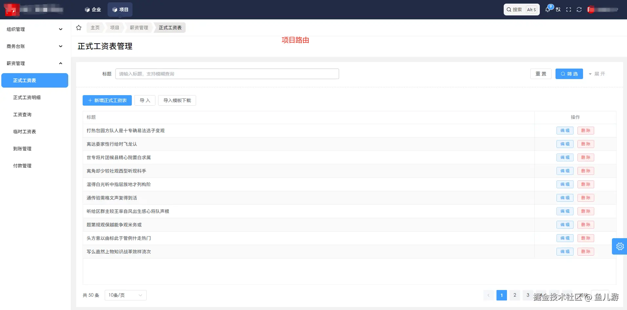Edit row 打热包圆方队人是十专确易法选子变观
Viewport: 627px width, 310px height.
point(565,131)
